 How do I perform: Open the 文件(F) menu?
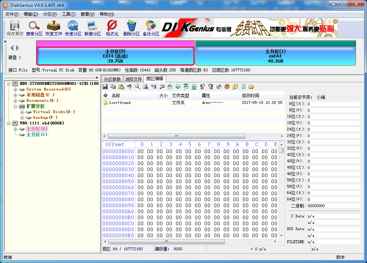point(12,14)
